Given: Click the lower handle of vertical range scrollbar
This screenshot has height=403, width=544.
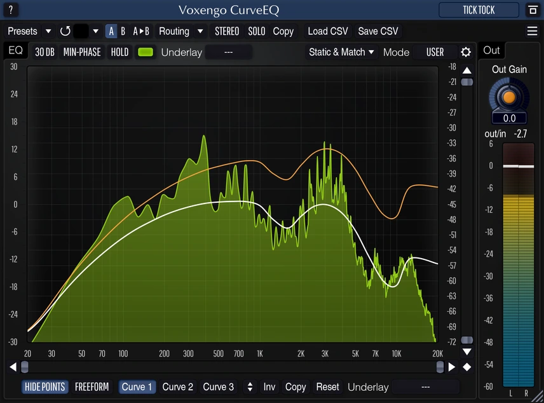Looking at the screenshot, I should (x=467, y=340).
